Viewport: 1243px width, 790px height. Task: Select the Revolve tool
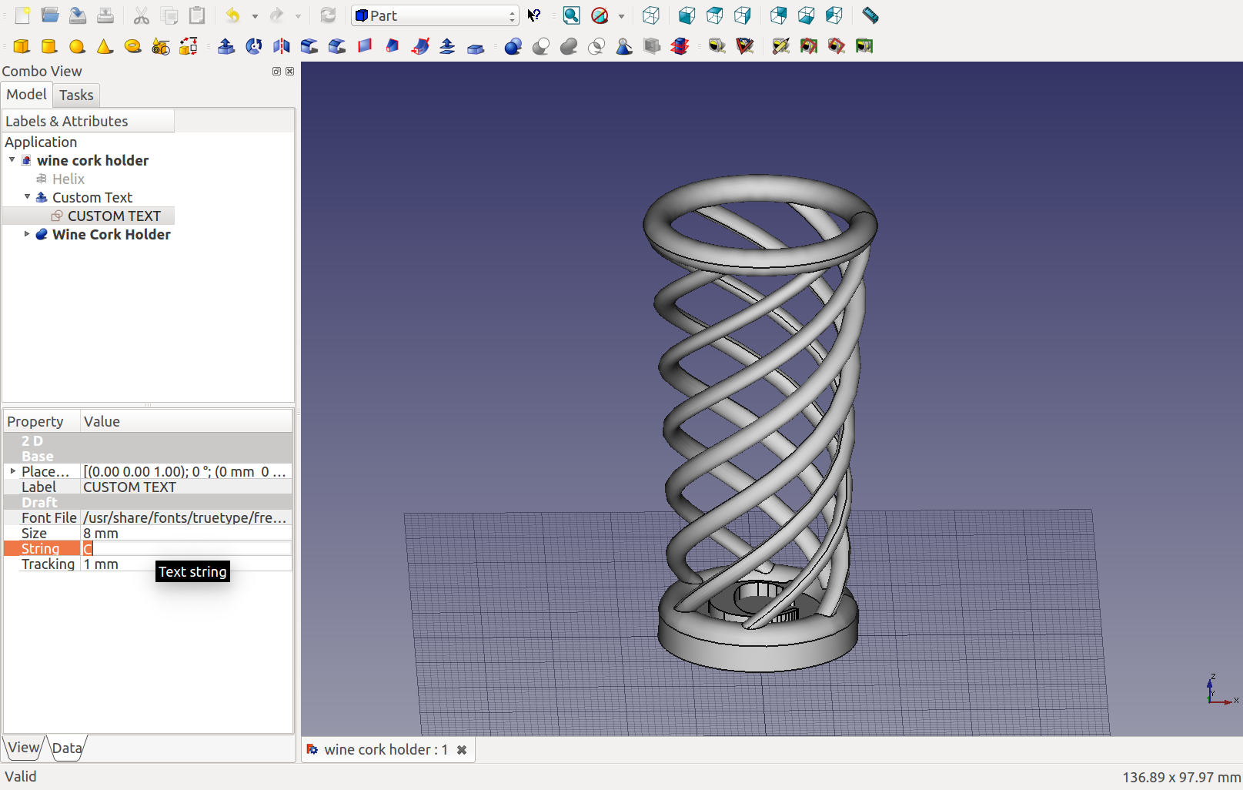pyautogui.click(x=254, y=46)
